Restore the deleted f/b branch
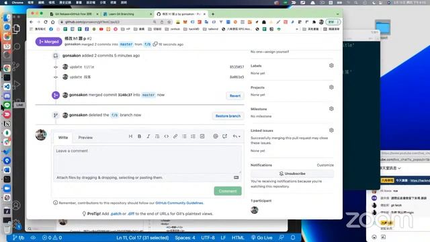Image resolution: width=430 pixels, height=242 pixels. point(228,116)
